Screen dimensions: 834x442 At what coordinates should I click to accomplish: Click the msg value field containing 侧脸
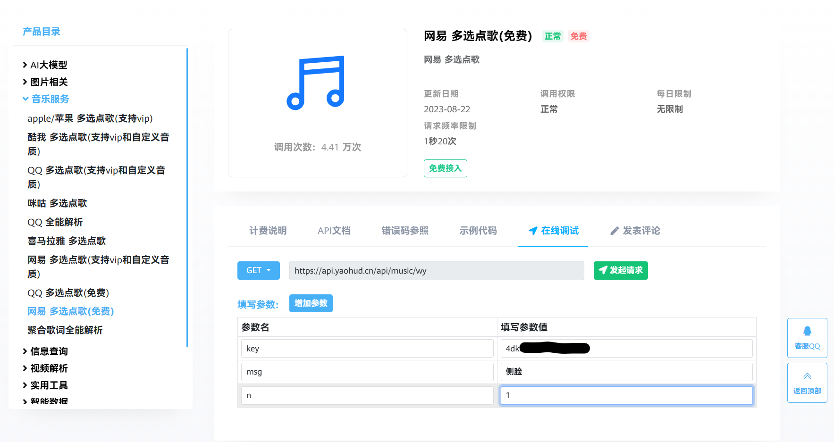(x=626, y=372)
